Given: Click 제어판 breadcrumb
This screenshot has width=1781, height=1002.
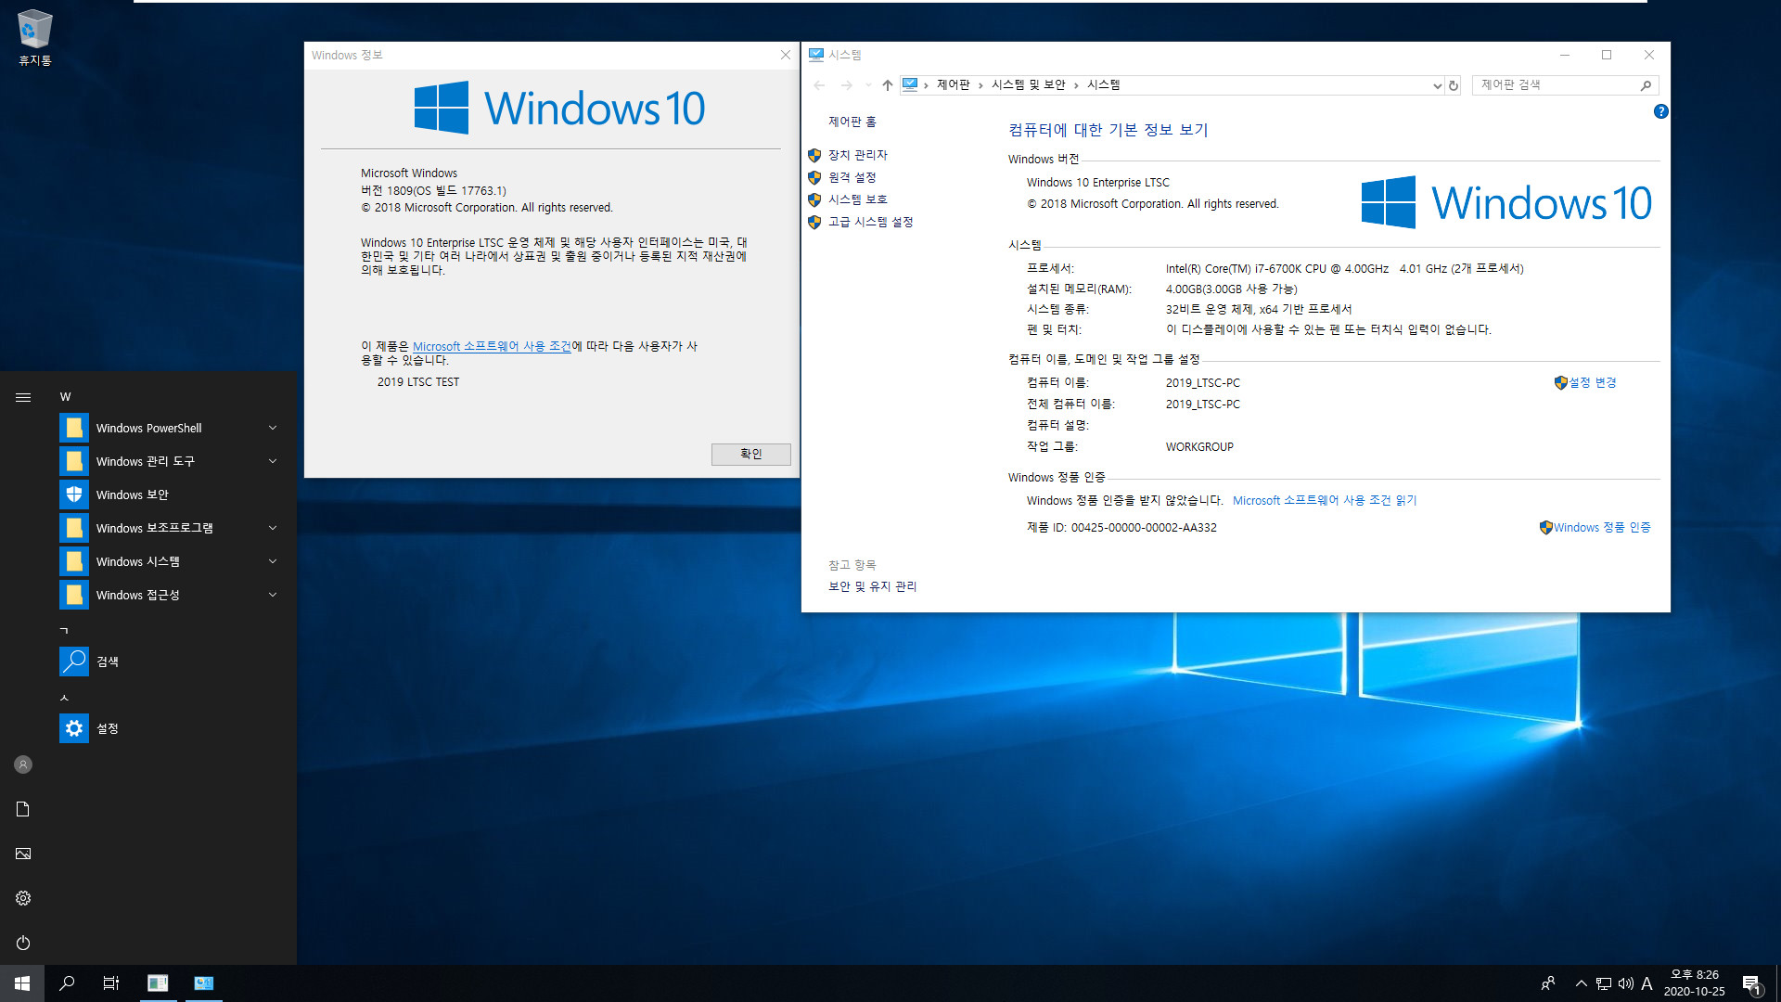Looking at the screenshot, I should coord(953,84).
